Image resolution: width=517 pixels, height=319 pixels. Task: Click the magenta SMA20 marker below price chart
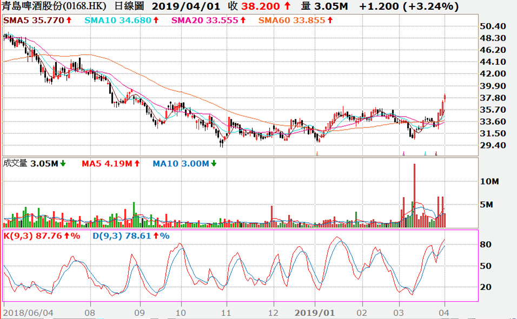pos(403,154)
